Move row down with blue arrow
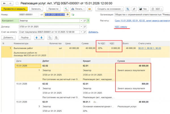The width and height of the screenshot is (170, 114). [42, 37]
